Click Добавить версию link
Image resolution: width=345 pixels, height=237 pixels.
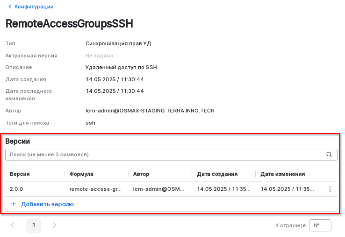pos(47,204)
